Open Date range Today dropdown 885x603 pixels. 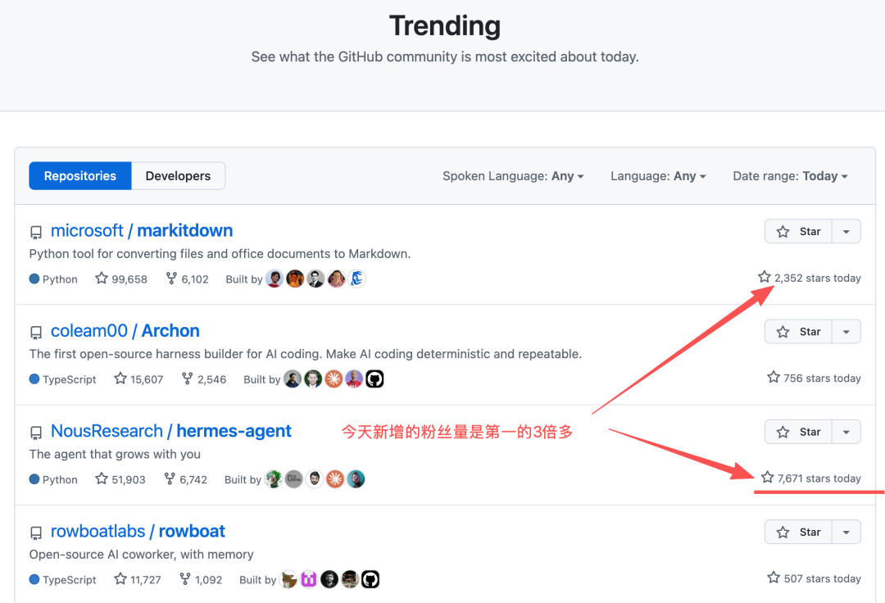point(790,176)
